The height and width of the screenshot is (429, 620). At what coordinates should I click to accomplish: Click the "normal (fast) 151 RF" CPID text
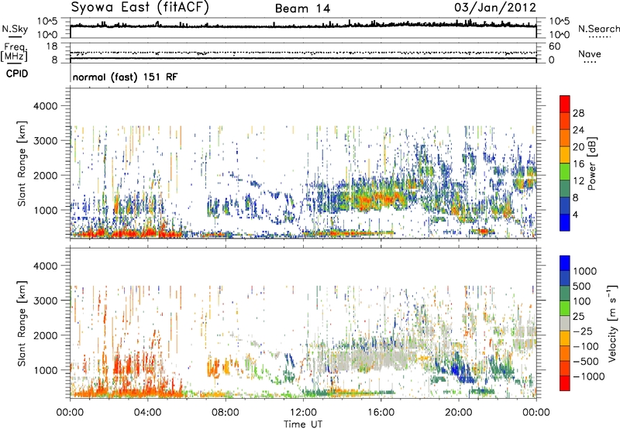125,77
